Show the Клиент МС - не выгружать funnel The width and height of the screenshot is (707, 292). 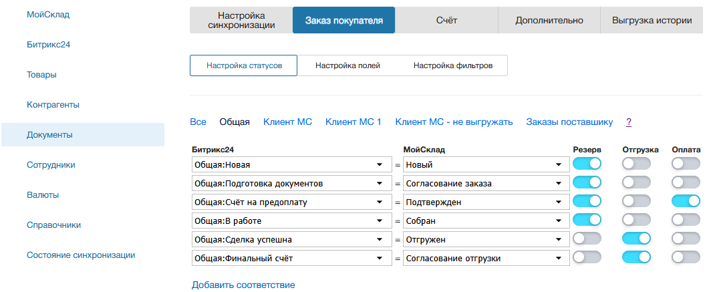(x=454, y=122)
